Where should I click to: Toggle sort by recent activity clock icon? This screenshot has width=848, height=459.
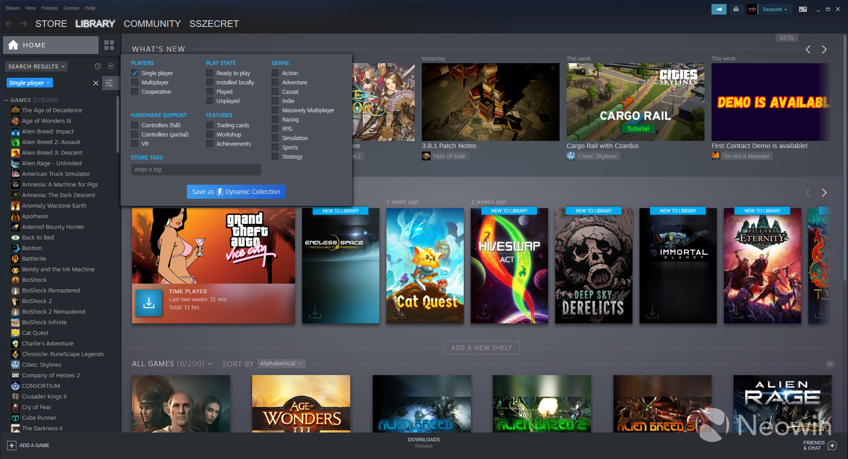tap(98, 66)
